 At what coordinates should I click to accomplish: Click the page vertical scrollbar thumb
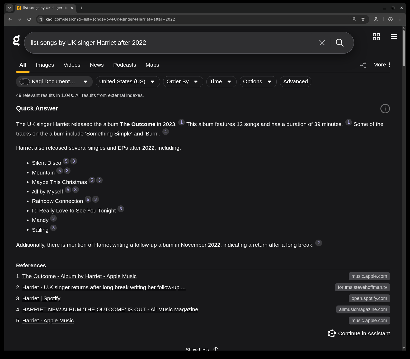(404, 48)
